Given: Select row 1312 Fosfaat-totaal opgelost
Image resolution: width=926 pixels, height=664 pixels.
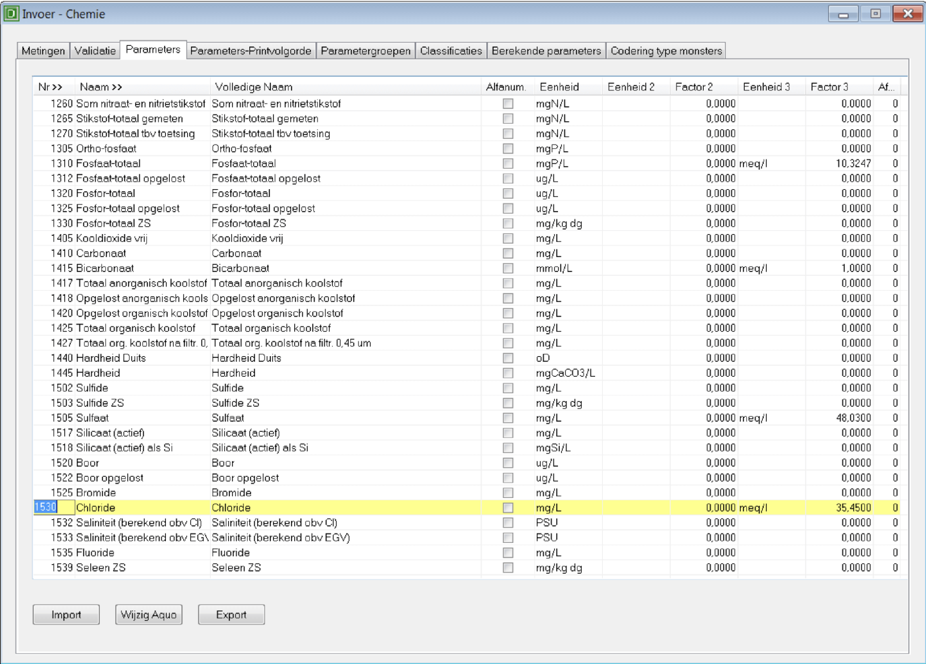Looking at the screenshot, I should point(466,178).
